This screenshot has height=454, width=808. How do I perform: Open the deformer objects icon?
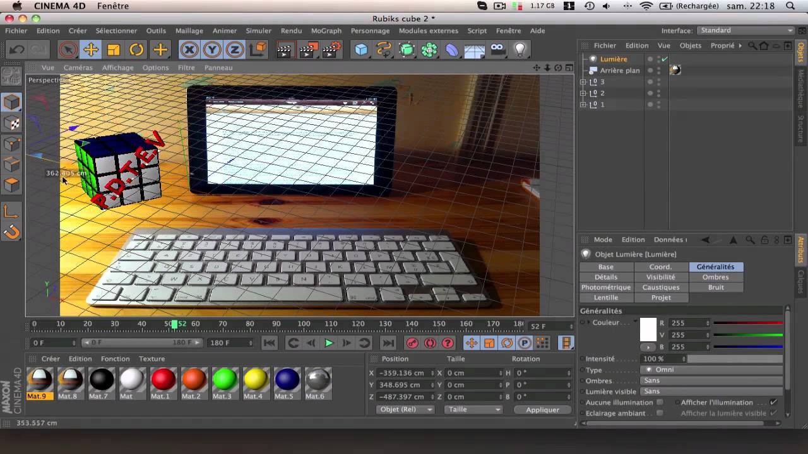pos(452,49)
